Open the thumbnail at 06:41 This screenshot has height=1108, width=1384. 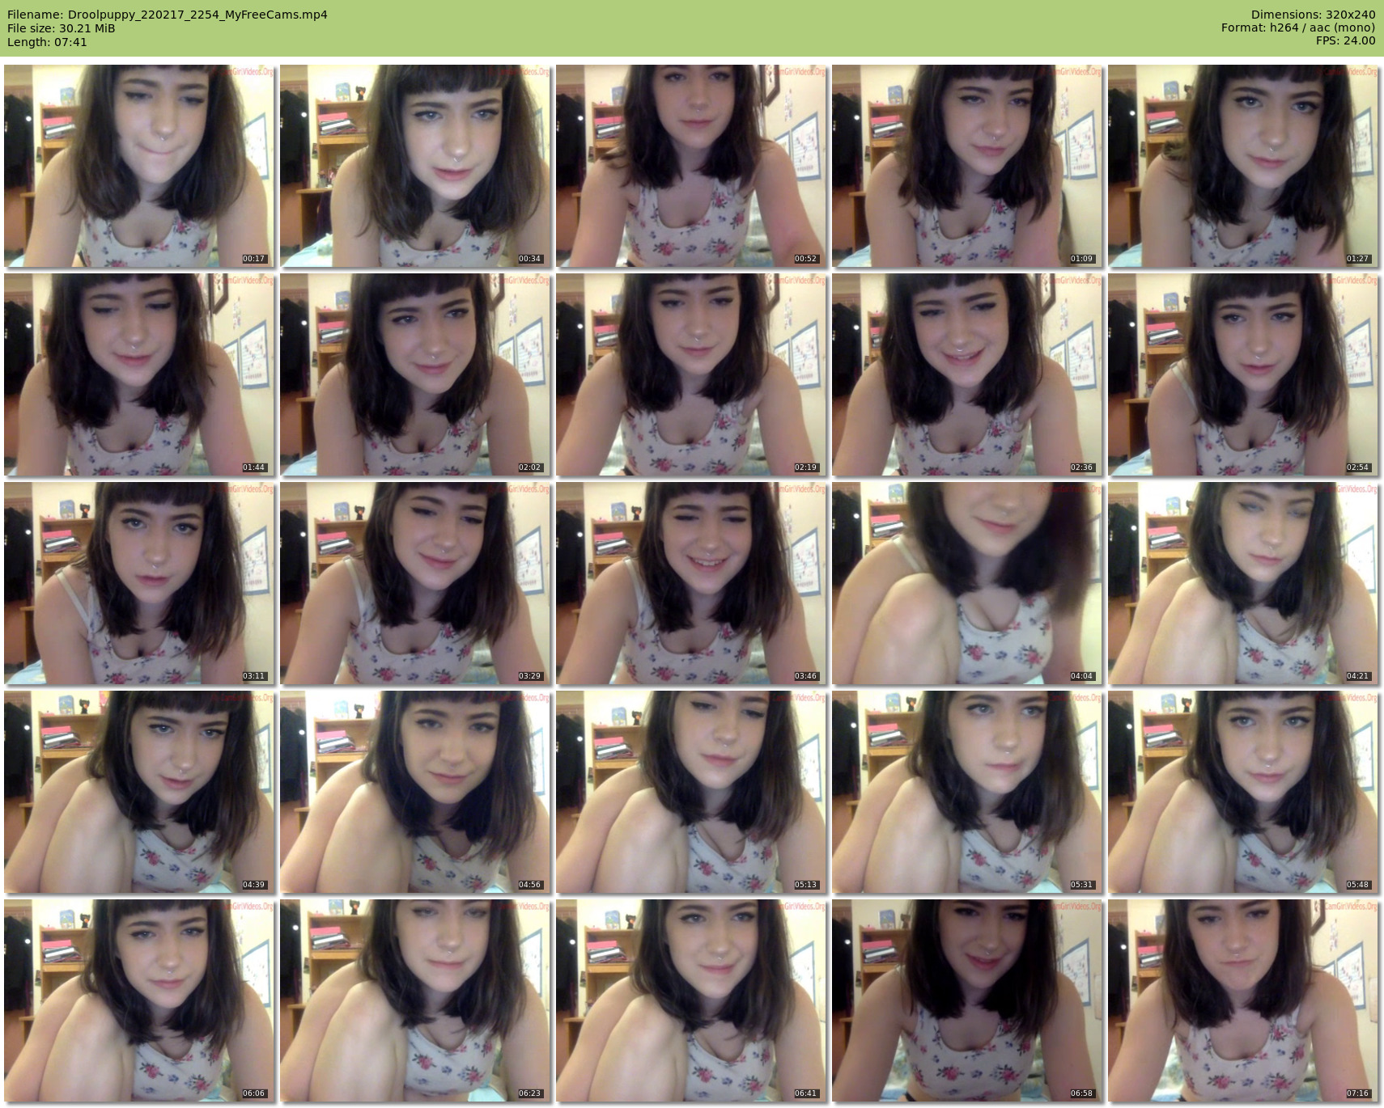[x=691, y=1000]
